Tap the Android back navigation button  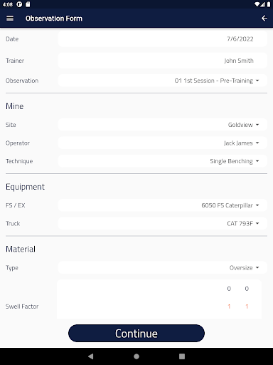[91, 356]
